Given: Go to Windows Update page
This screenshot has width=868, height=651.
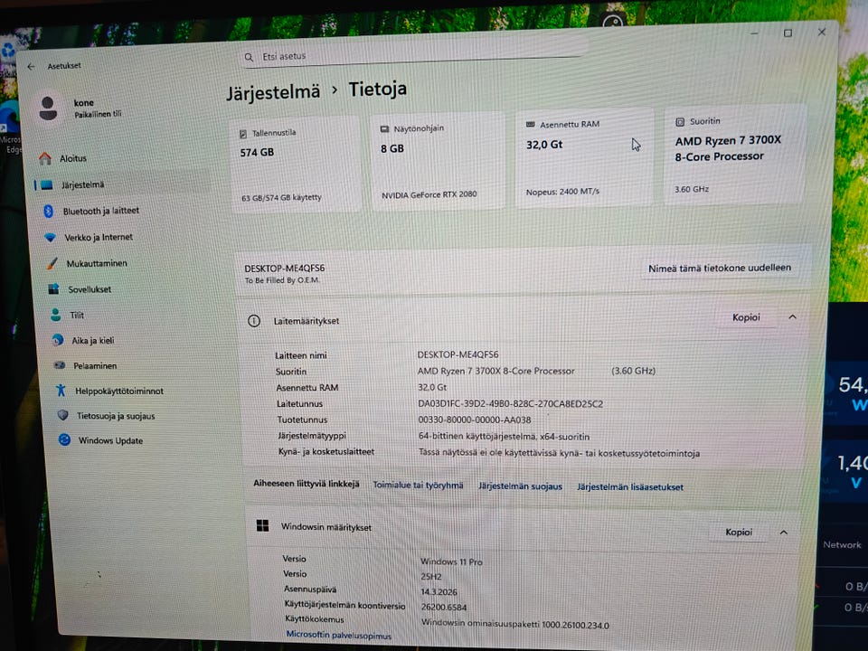Looking at the screenshot, I should click(110, 440).
